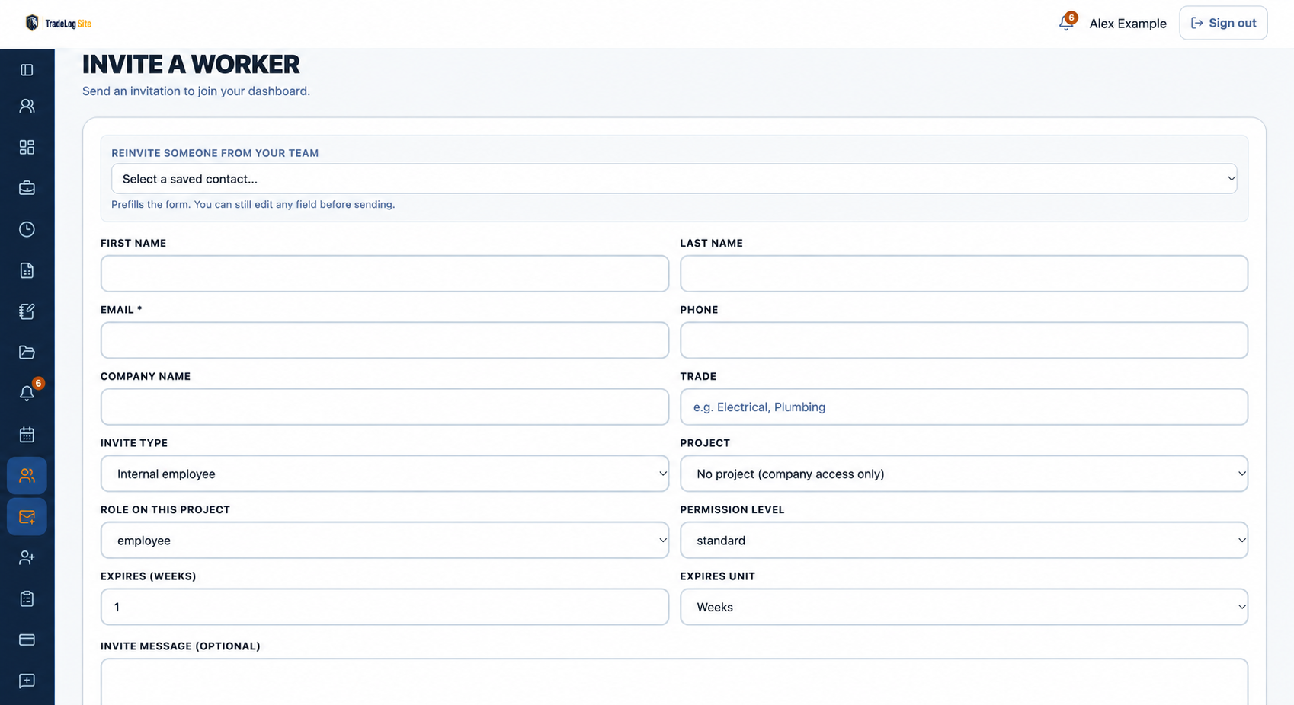Screen dimensions: 1294x705
Task: Open the Expires Unit dropdown
Action: click(964, 607)
